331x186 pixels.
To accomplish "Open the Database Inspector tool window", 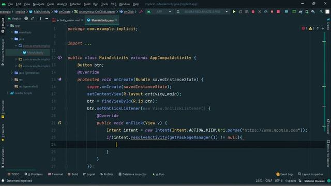I will click(132, 174).
